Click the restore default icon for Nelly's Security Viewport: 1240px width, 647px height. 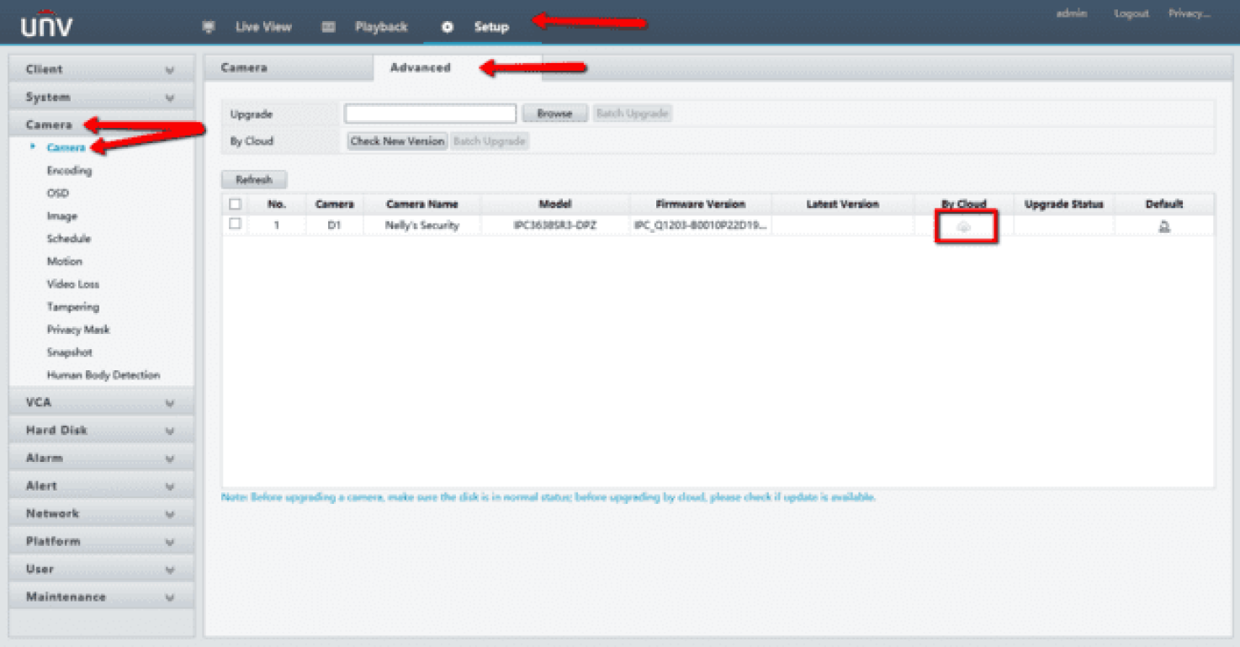point(1164,226)
